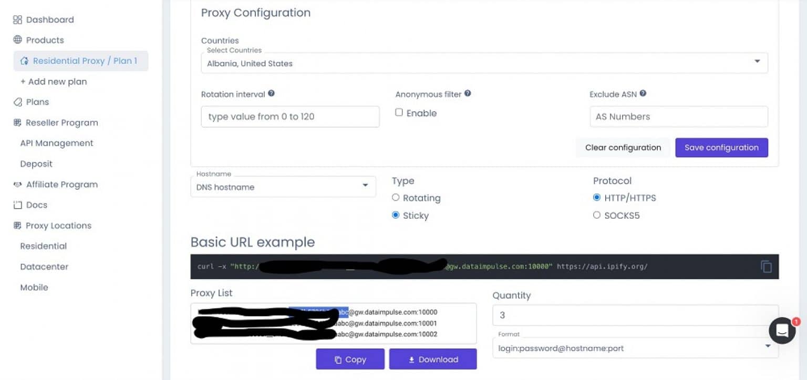807x380 pixels.
Task: Download the proxy list
Action: pyautogui.click(x=433, y=360)
